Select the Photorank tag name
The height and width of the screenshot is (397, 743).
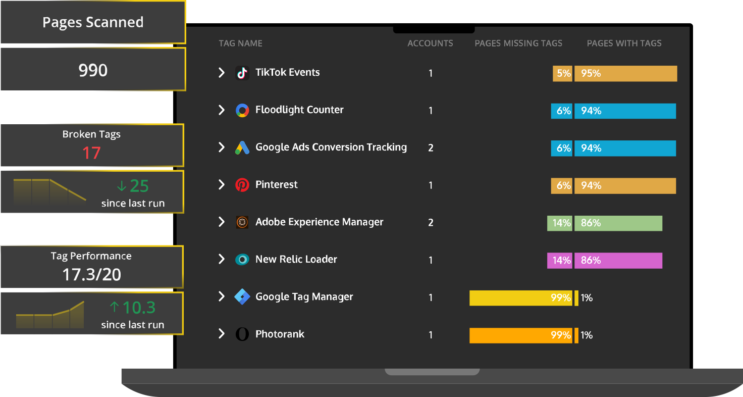[280, 334]
